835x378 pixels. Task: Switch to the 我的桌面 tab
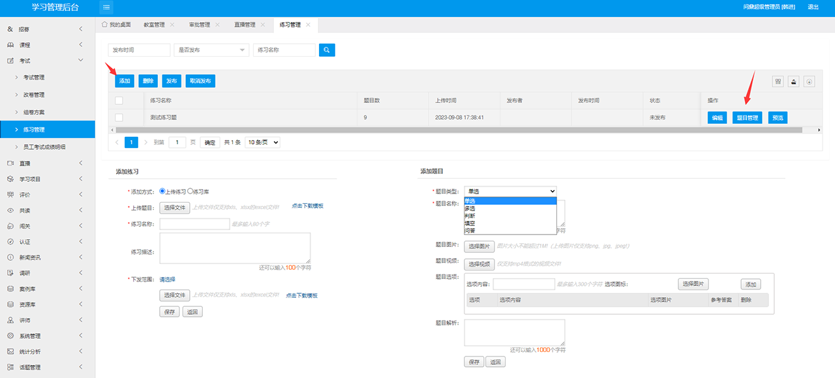point(116,25)
